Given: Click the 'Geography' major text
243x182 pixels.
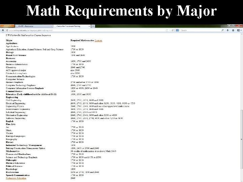Looking at the screenshot, I should pyautogui.click(x=11, y=139).
